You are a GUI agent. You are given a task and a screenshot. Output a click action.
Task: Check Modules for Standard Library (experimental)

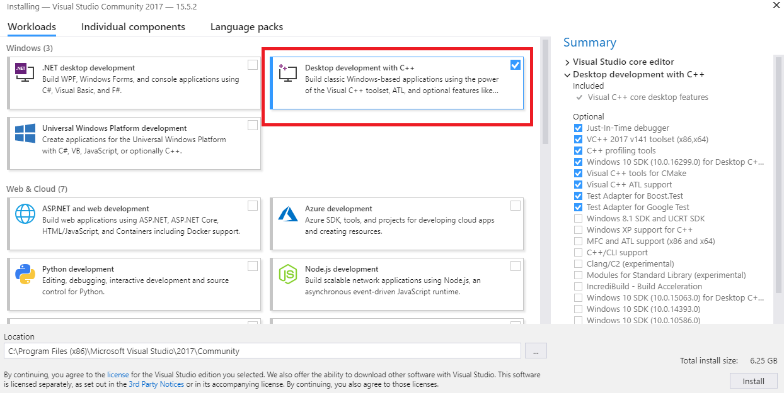pyautogui.click(x=578, y=275)
